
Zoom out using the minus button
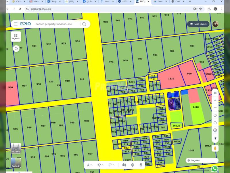pyautogui.click(x=215, y=108)
